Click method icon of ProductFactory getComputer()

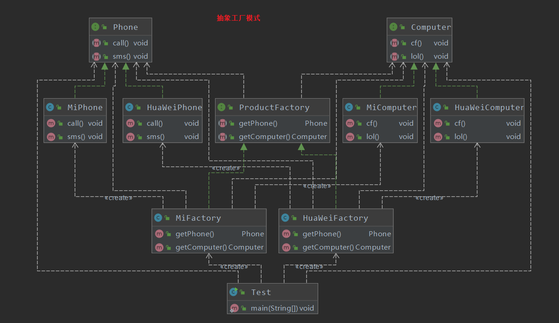point(222,136)
